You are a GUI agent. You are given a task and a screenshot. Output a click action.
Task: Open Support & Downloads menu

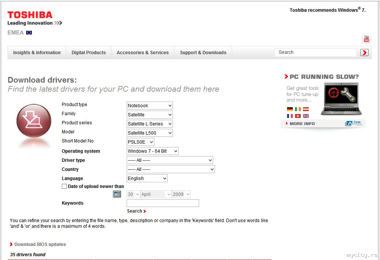(203, 53)
